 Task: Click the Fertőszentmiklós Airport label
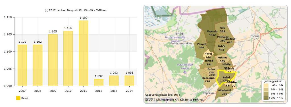point(175,39)
